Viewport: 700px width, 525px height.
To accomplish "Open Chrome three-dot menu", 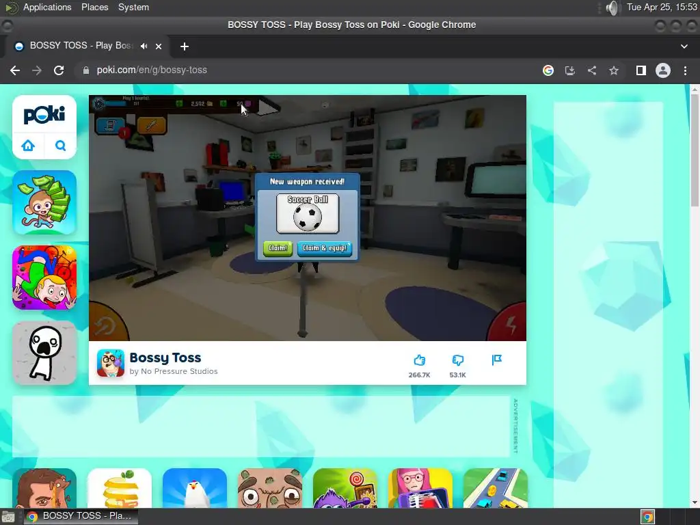I will pos(685,70).
